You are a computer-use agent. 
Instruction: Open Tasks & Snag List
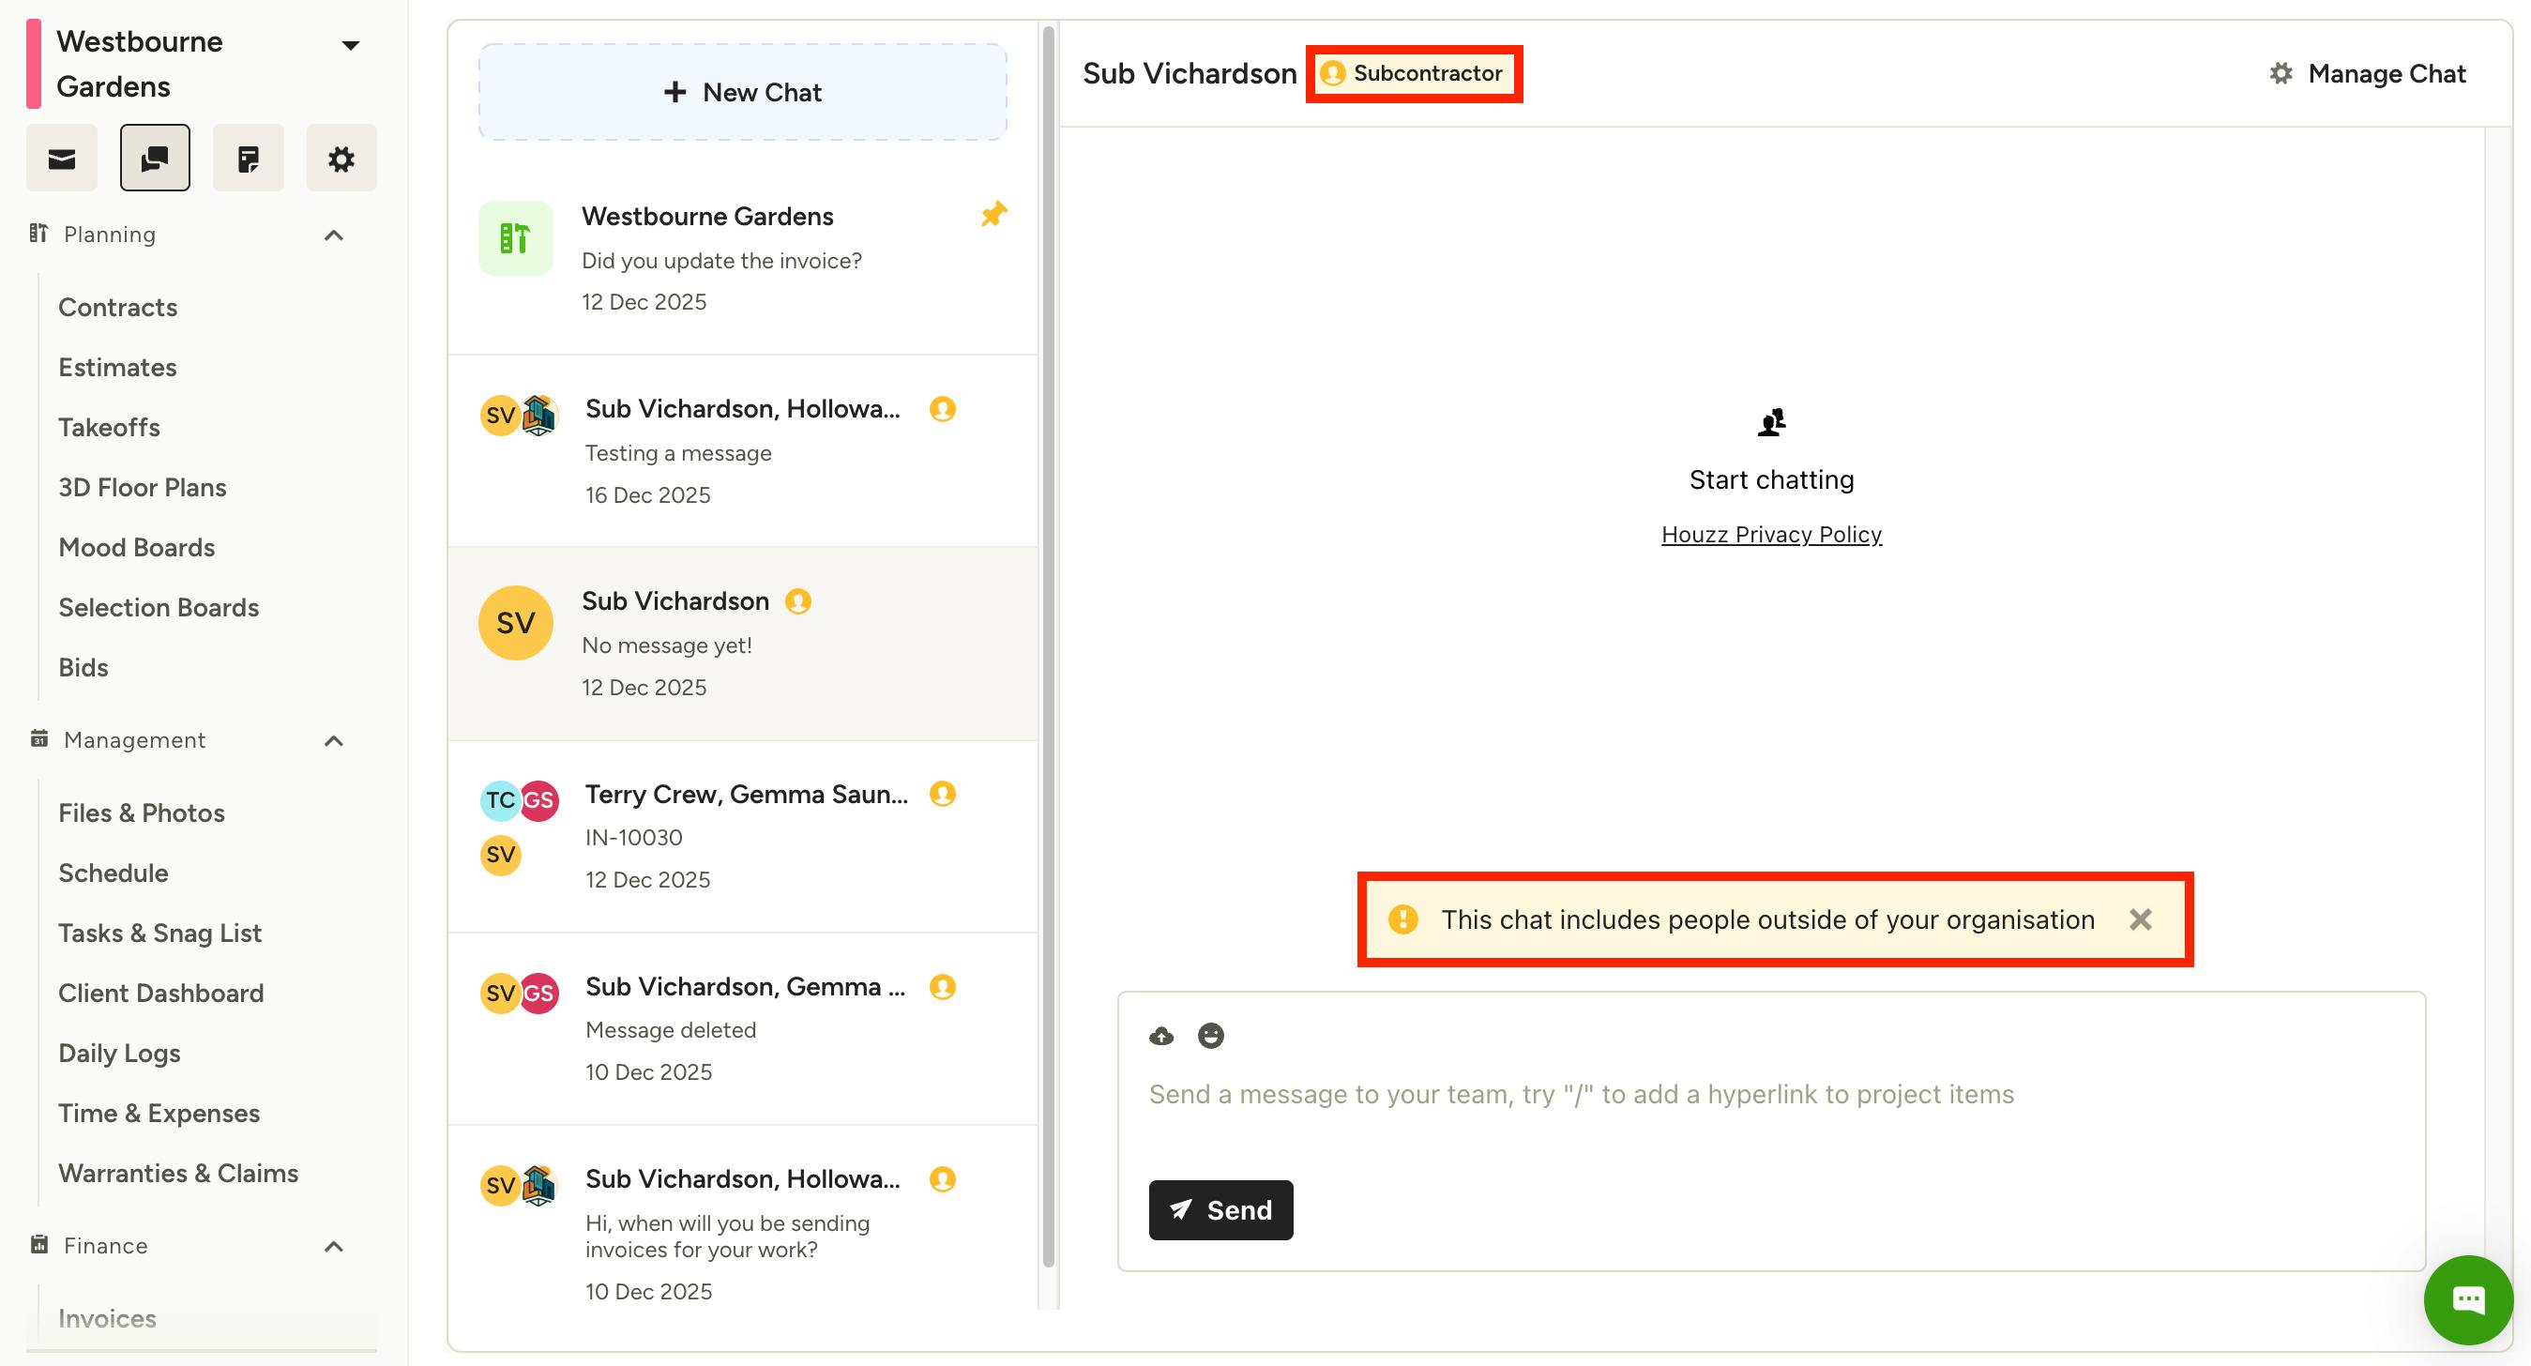160,933
